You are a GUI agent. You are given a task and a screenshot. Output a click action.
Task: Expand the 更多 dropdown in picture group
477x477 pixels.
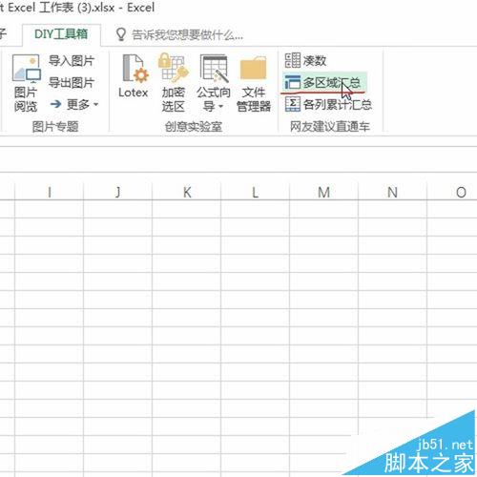pyautogui.click(x=74, y=104)
